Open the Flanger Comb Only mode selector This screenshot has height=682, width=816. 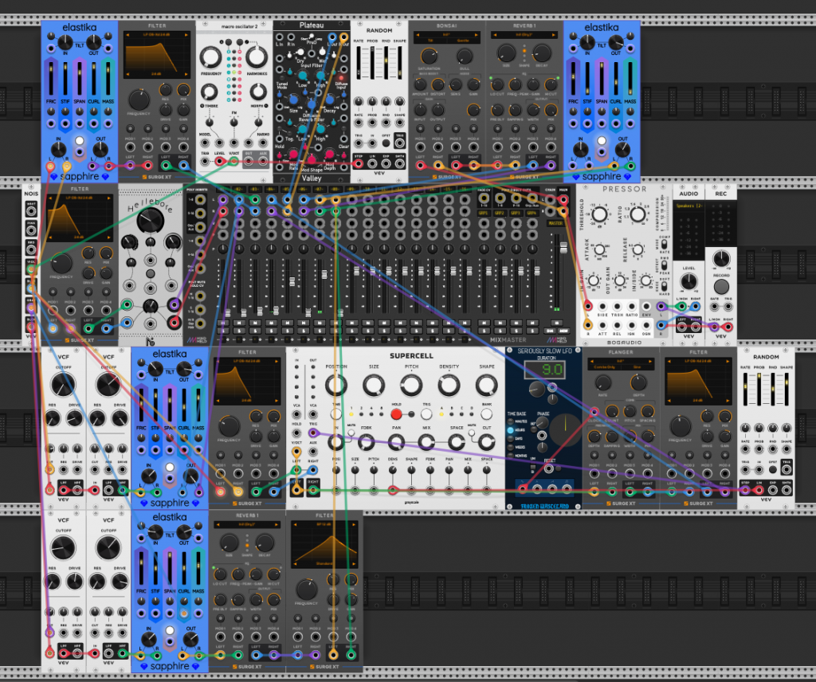(x=604, y=367)
